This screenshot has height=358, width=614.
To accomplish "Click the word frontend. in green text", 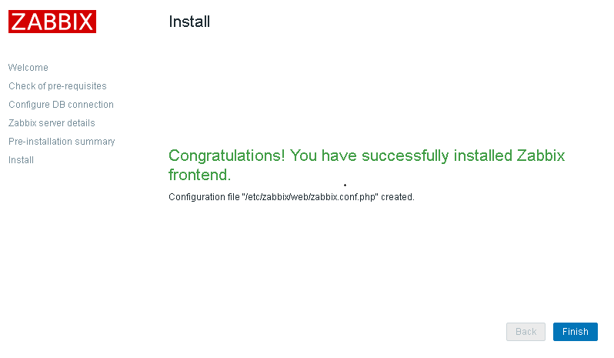I will [x=199, y=175].
